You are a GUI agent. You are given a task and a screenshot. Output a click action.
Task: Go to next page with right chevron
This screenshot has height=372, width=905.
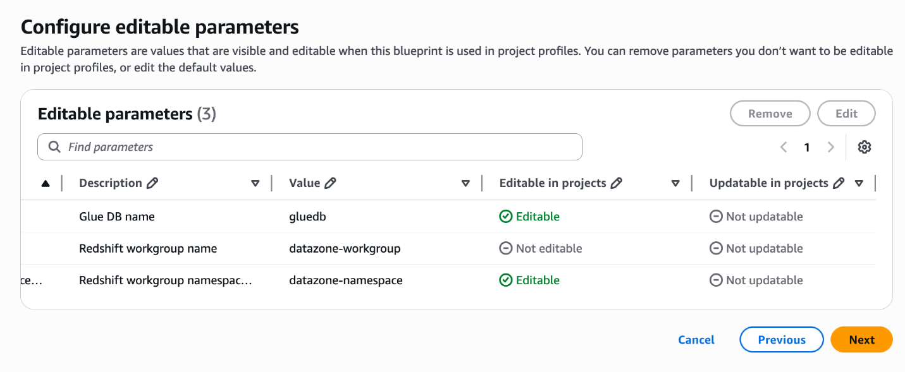tap(831, 147)
